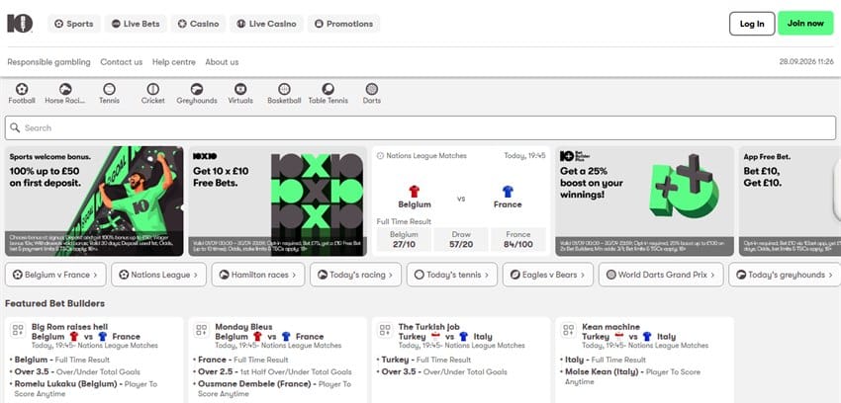Click bet builder icon beside The Turkish job
The image size is (841, 403).
pos(385,330)
